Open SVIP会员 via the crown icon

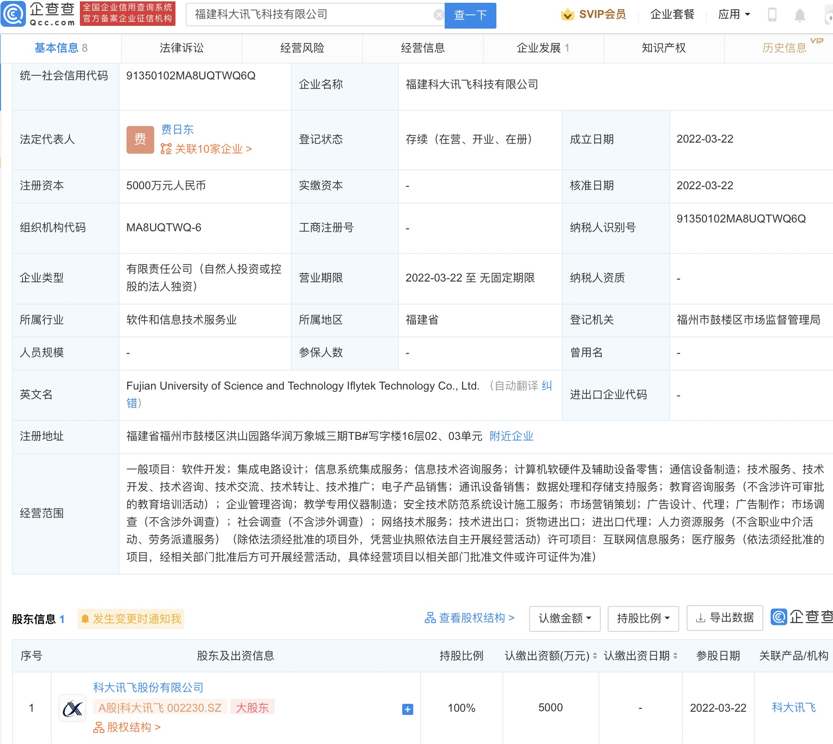567,14
